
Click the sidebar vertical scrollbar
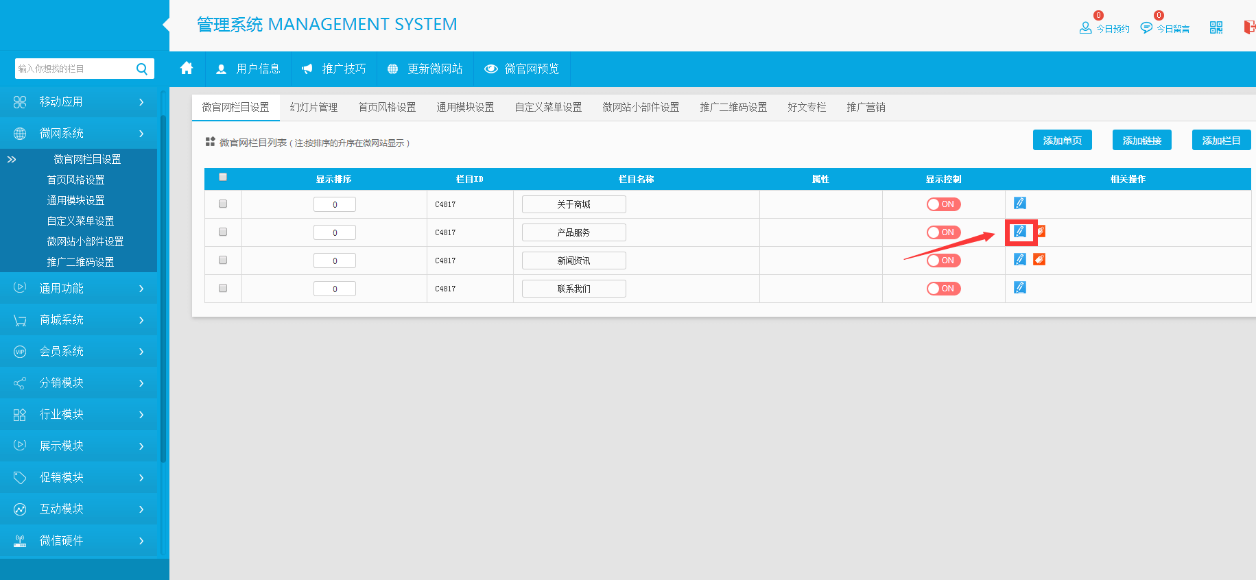click(x=163, y=288)
